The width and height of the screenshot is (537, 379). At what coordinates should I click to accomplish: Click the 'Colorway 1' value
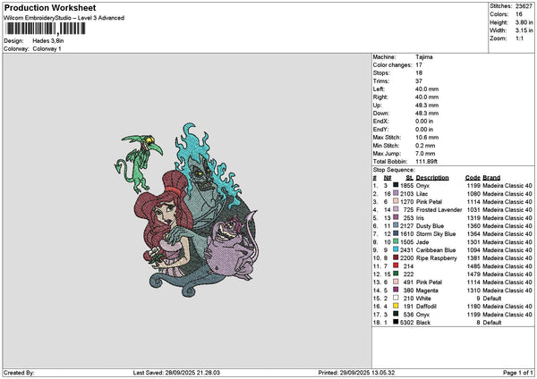tap(47, 49)
